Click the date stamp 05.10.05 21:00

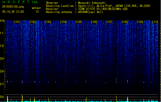13,12
